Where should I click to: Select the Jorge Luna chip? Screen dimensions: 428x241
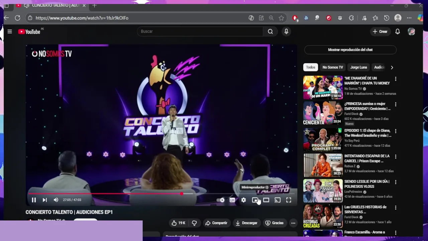coord(358,67)
